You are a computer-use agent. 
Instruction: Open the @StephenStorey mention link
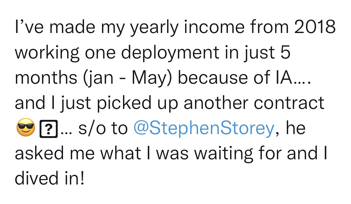203,128
